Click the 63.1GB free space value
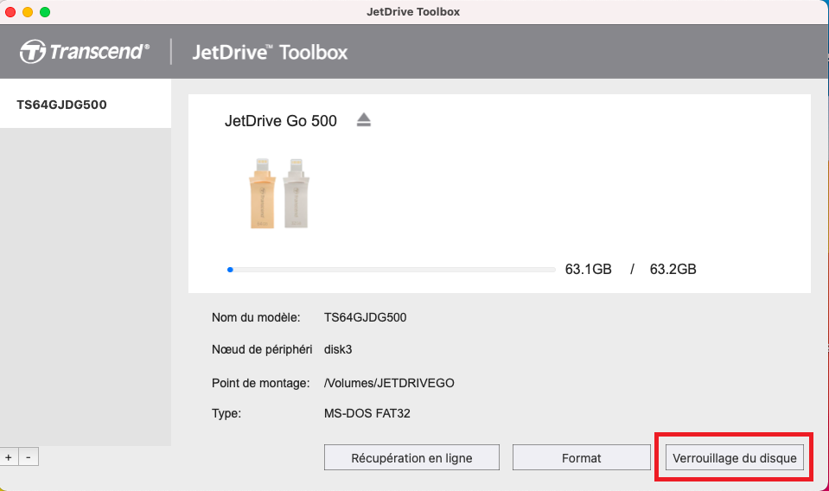Viewport: 829px width, 491px height. click(x=588, y=269)
